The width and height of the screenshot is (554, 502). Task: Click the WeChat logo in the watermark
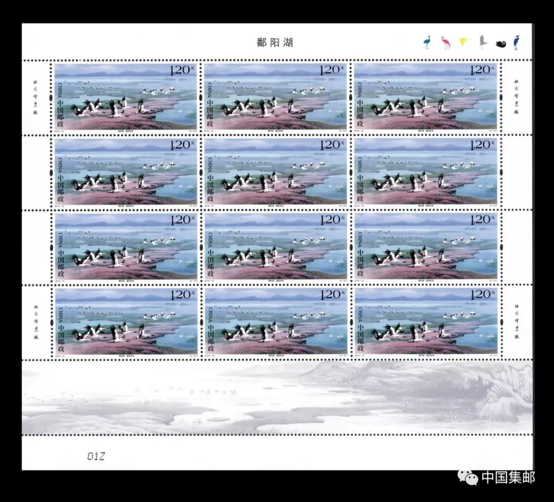(x=469, y=477)
